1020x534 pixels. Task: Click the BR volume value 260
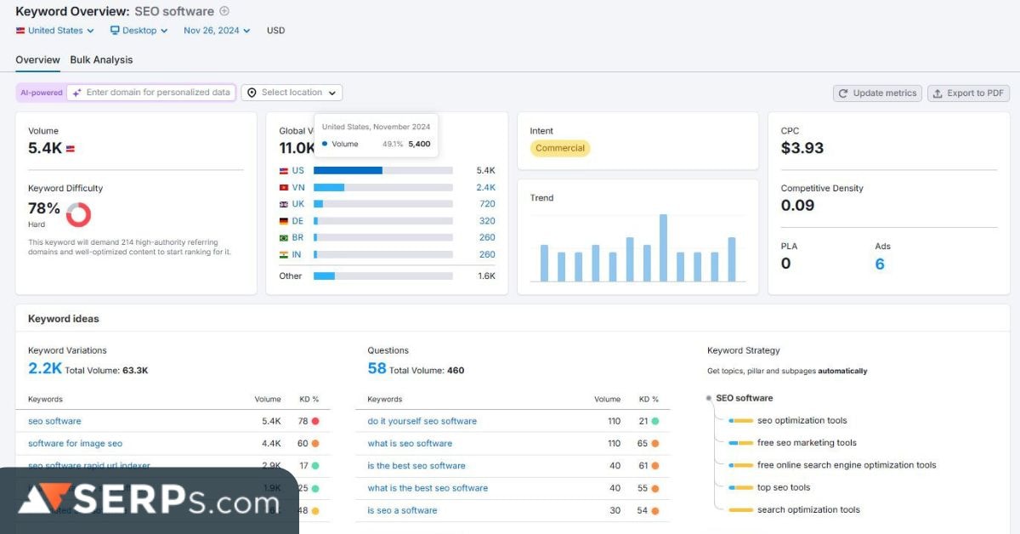[487, 237]
